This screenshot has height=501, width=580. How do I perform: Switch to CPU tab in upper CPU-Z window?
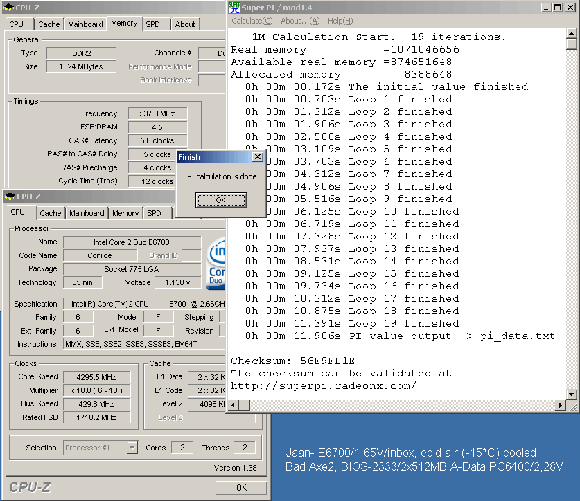click(17, 24)
